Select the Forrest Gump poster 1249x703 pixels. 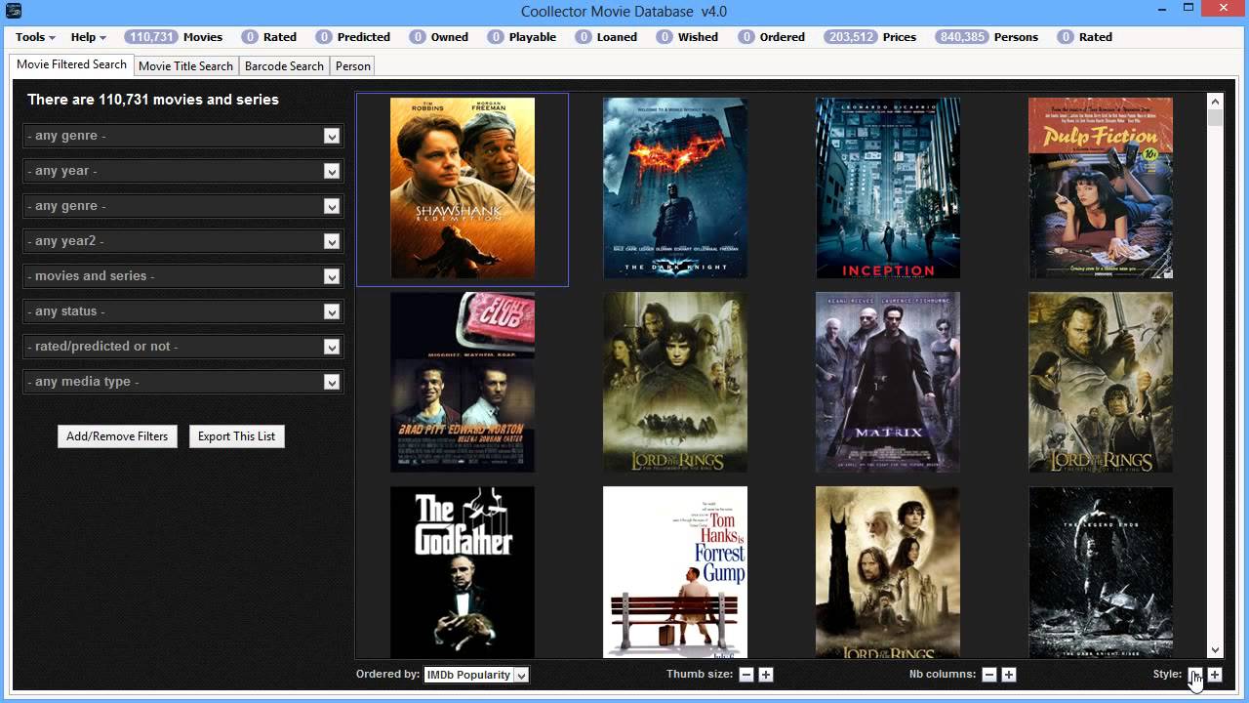pos(675,572)
